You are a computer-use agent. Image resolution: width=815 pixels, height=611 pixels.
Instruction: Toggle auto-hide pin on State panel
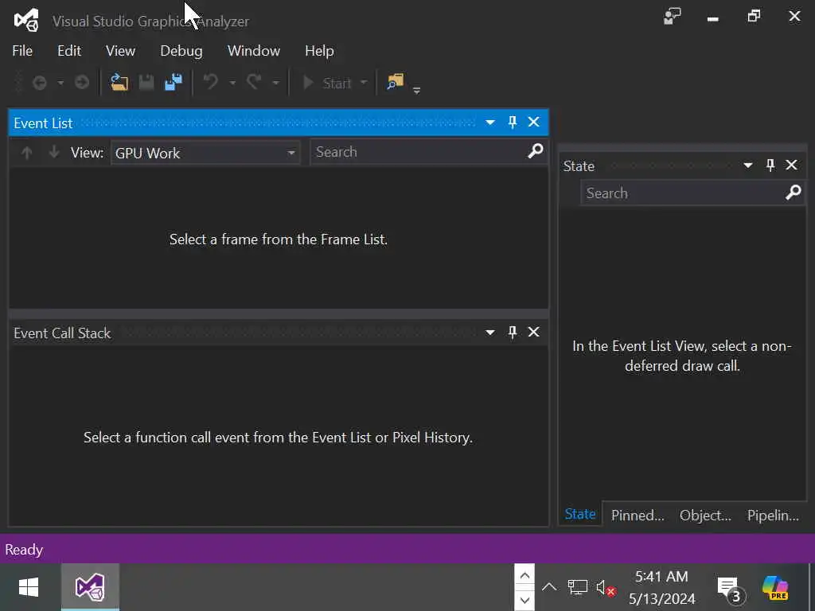[770, 165]
